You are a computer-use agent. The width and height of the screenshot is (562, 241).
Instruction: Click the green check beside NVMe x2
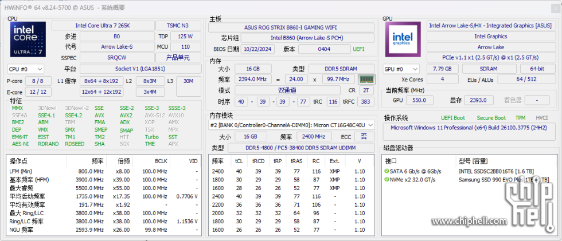387,180
